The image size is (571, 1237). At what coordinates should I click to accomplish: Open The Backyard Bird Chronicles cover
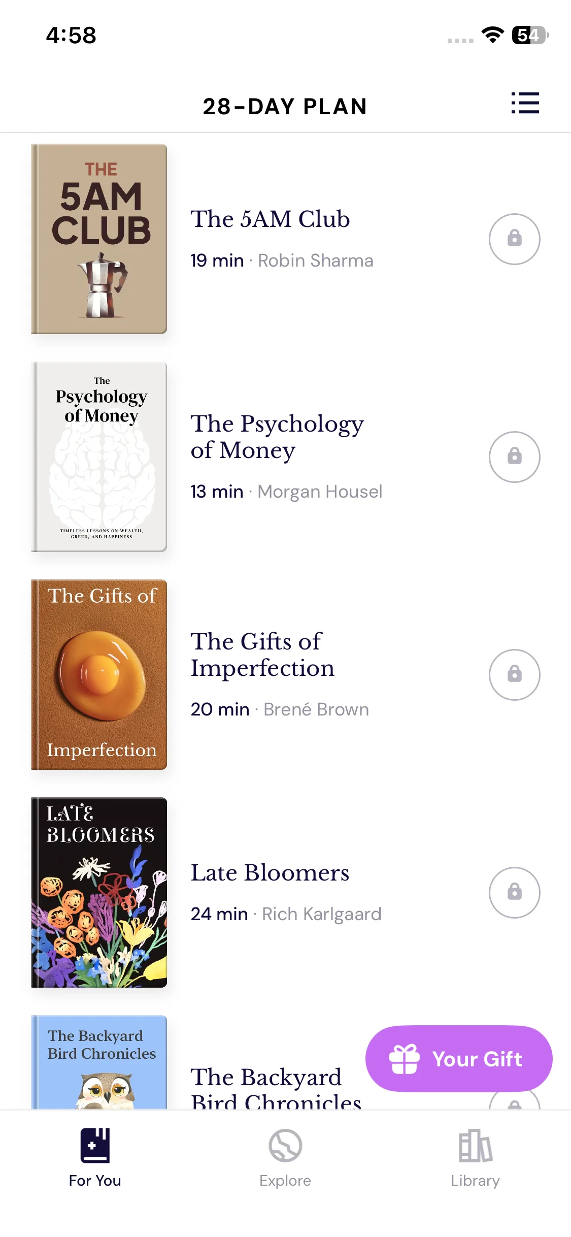pos(99,1062)
